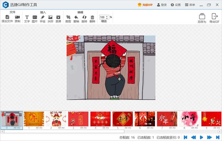This screenshot has height=141, width=222.
Task: Choose the Crop (裁剪) tool
Action: (68, 17)
